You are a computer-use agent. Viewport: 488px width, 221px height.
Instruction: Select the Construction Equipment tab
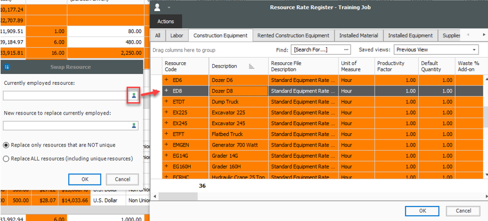coord(220,35)
